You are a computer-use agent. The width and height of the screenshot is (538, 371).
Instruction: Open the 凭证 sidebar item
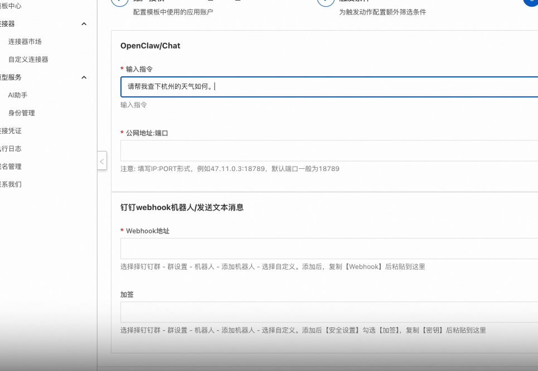point(11,131)
